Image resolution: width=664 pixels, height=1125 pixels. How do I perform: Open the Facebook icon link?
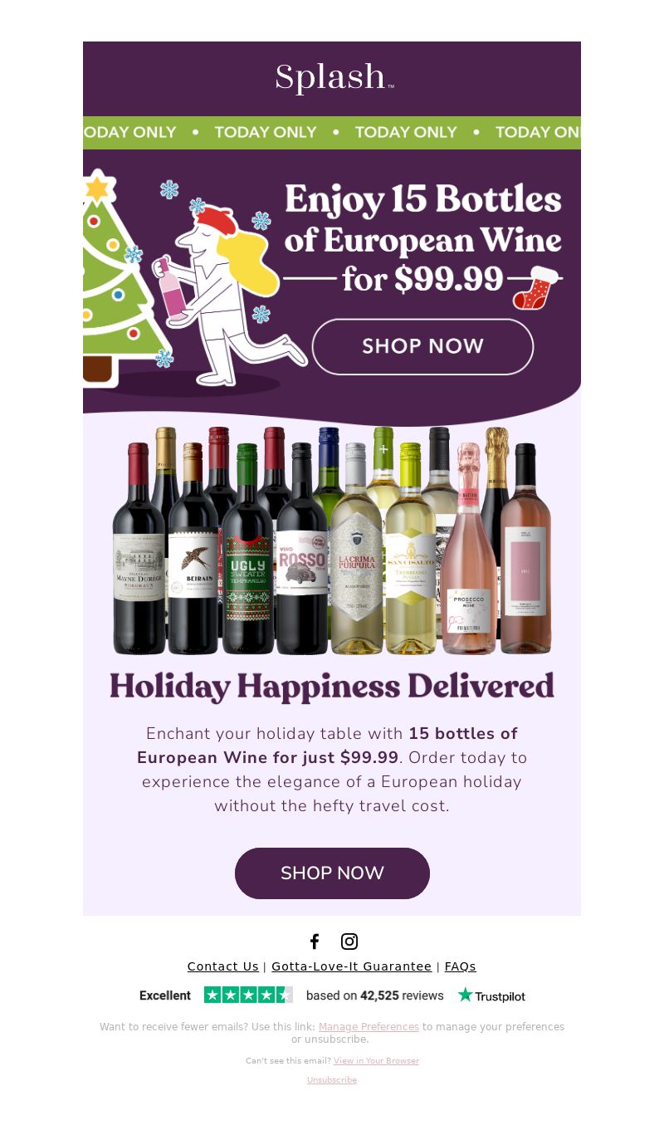pyautogui.click(x=315, y=942)
